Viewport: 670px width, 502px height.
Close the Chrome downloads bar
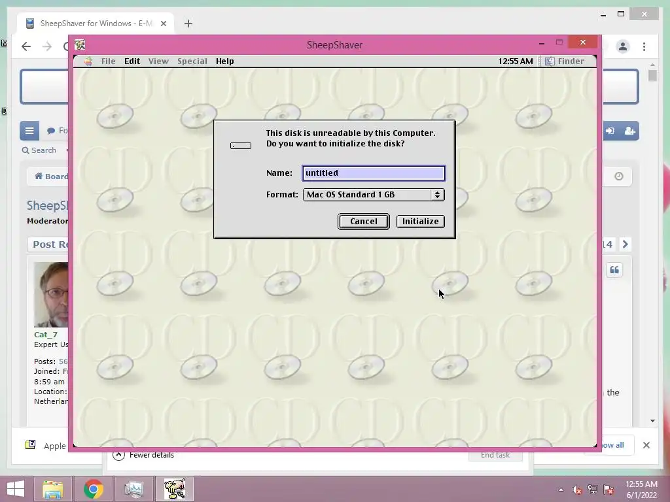(646, 445)
